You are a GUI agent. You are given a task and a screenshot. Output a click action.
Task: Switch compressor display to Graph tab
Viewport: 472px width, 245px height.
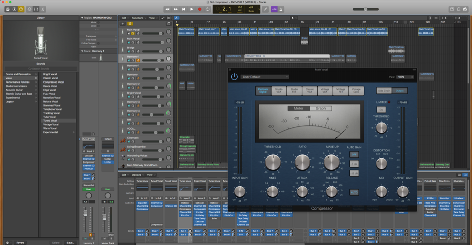(x=321, y=108)
